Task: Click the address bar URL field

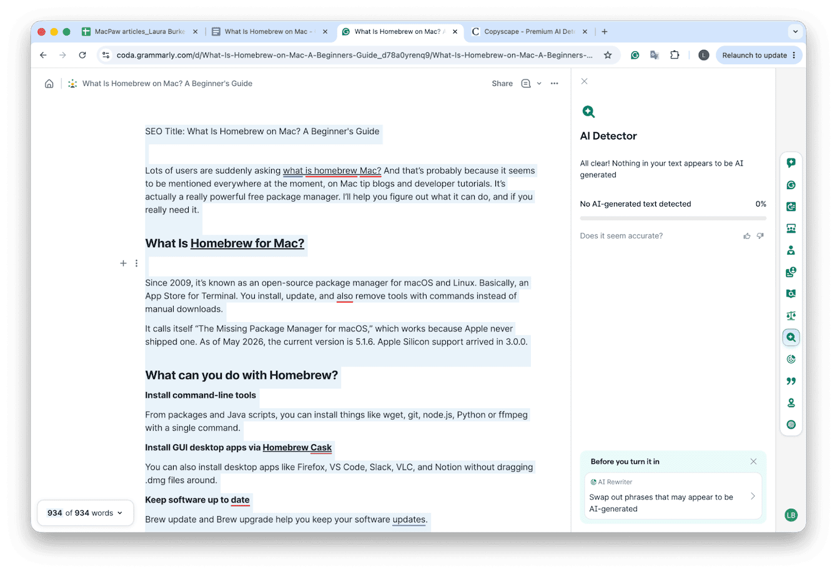Action: click(355, 55)
